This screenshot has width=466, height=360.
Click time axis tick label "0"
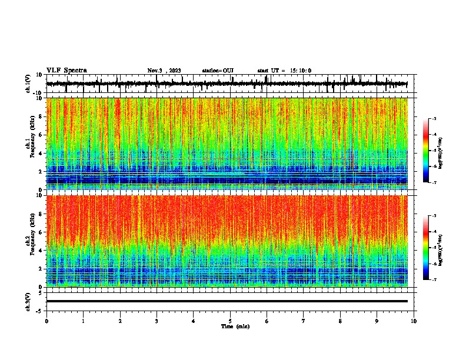46,321
